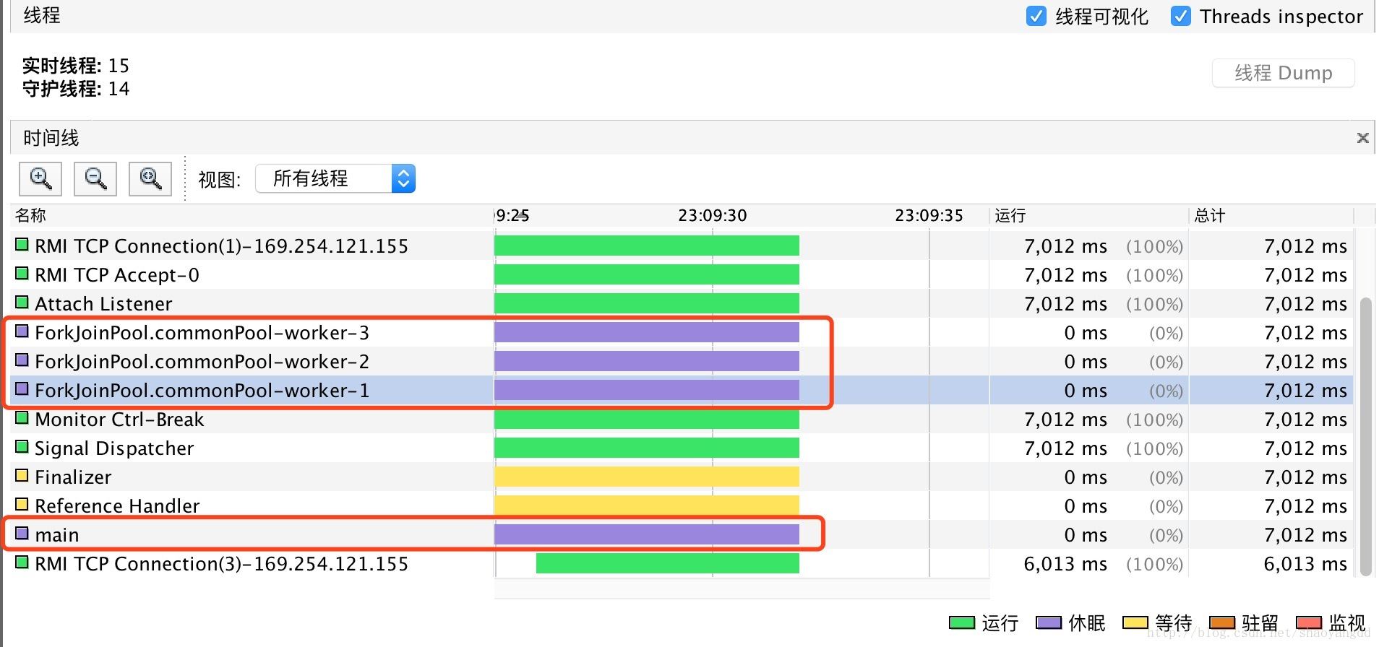Select the ForkJoinPool.commonPool-worker-2 thread row
This screenshot has width=1379, height=647.
coord(202,361)
